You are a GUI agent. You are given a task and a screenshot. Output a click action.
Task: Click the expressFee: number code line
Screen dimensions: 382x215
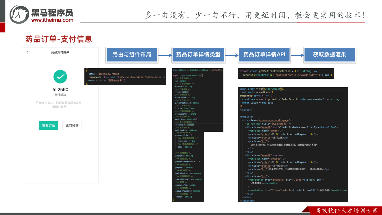(x=186, y=185)
